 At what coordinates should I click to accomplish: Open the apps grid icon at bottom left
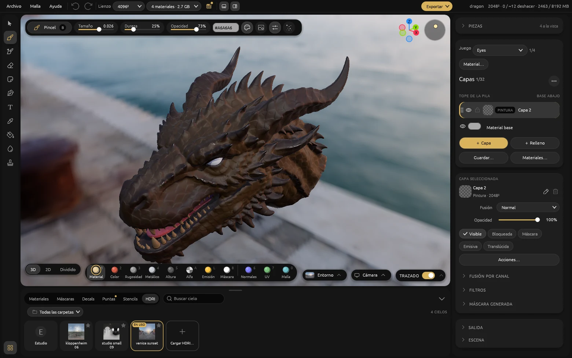click(x=10, y=348)
